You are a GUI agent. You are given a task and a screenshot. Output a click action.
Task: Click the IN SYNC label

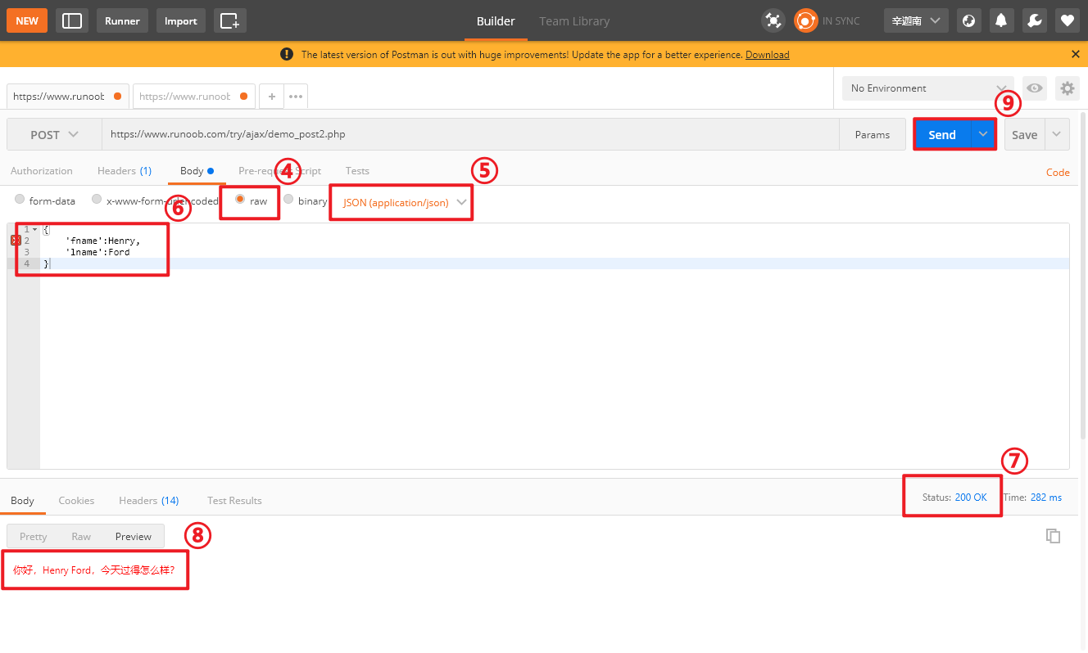click(841, 20)
